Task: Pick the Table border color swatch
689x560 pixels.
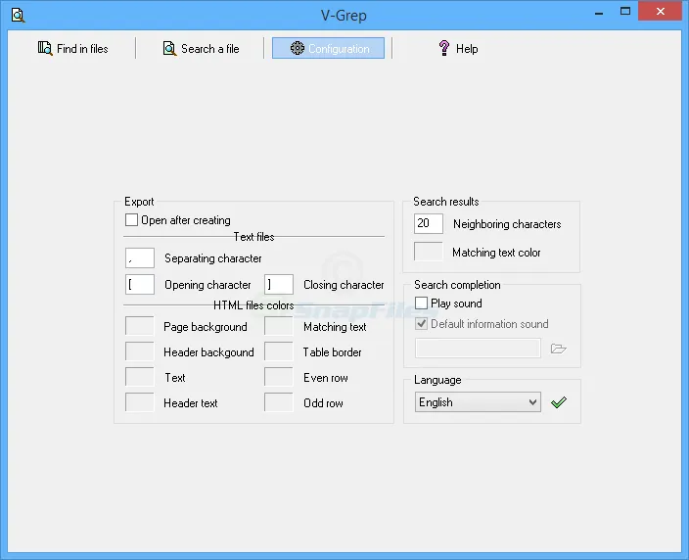Action: tap(279, 351)
